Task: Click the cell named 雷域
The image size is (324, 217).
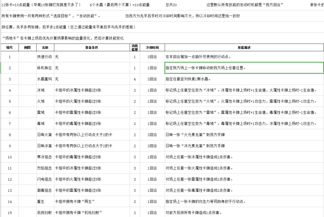Action: tap(45, 113)
